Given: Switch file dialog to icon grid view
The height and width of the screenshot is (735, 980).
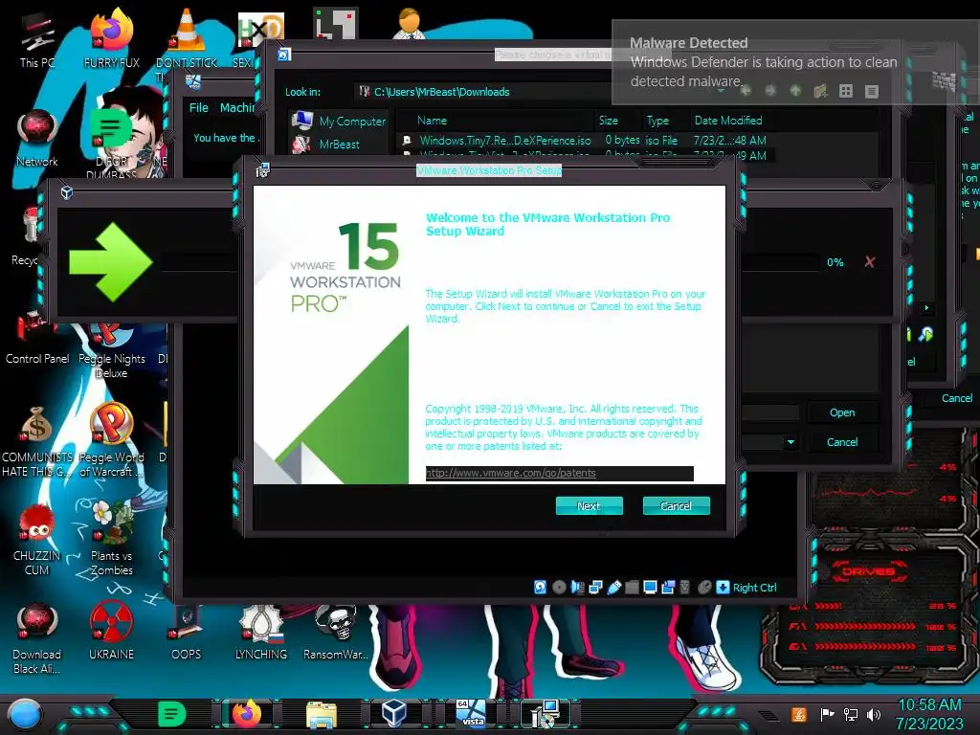Looking at the screenshot, I should pos(846,91).
